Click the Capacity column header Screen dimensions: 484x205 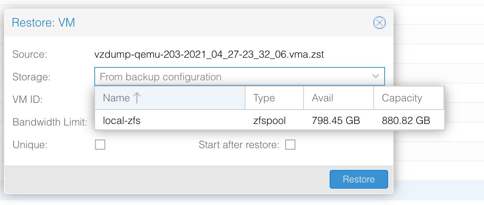[401, 98]
